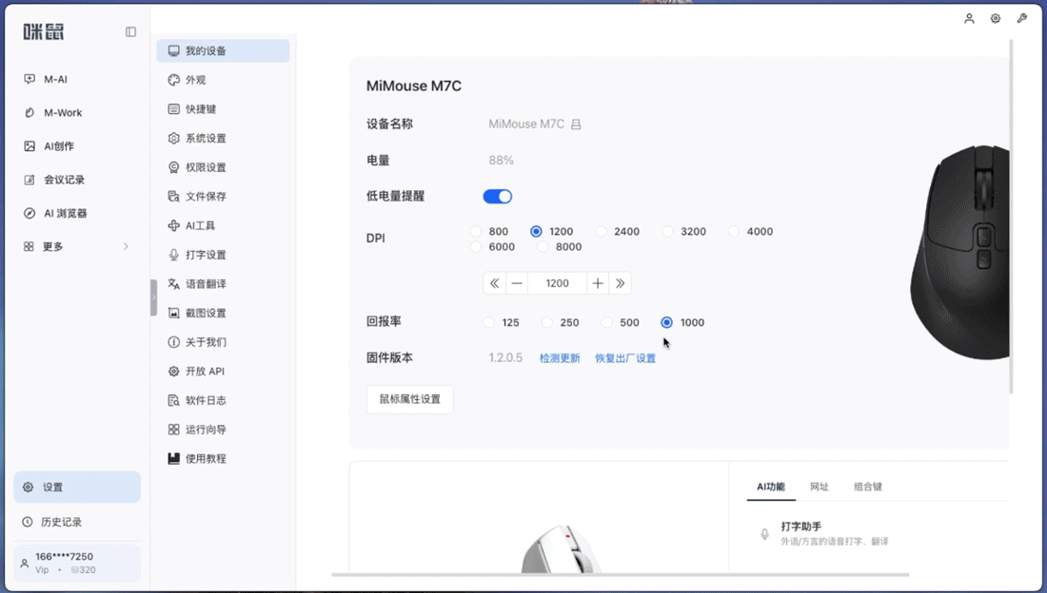Click the wrench tool icon at top right
The image size is (1047, 593).
1021,19
